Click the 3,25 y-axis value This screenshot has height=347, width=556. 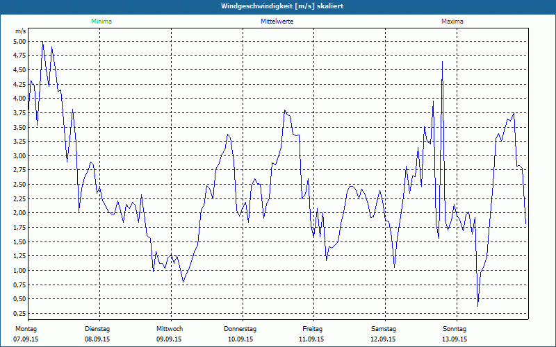coord(20,142)
